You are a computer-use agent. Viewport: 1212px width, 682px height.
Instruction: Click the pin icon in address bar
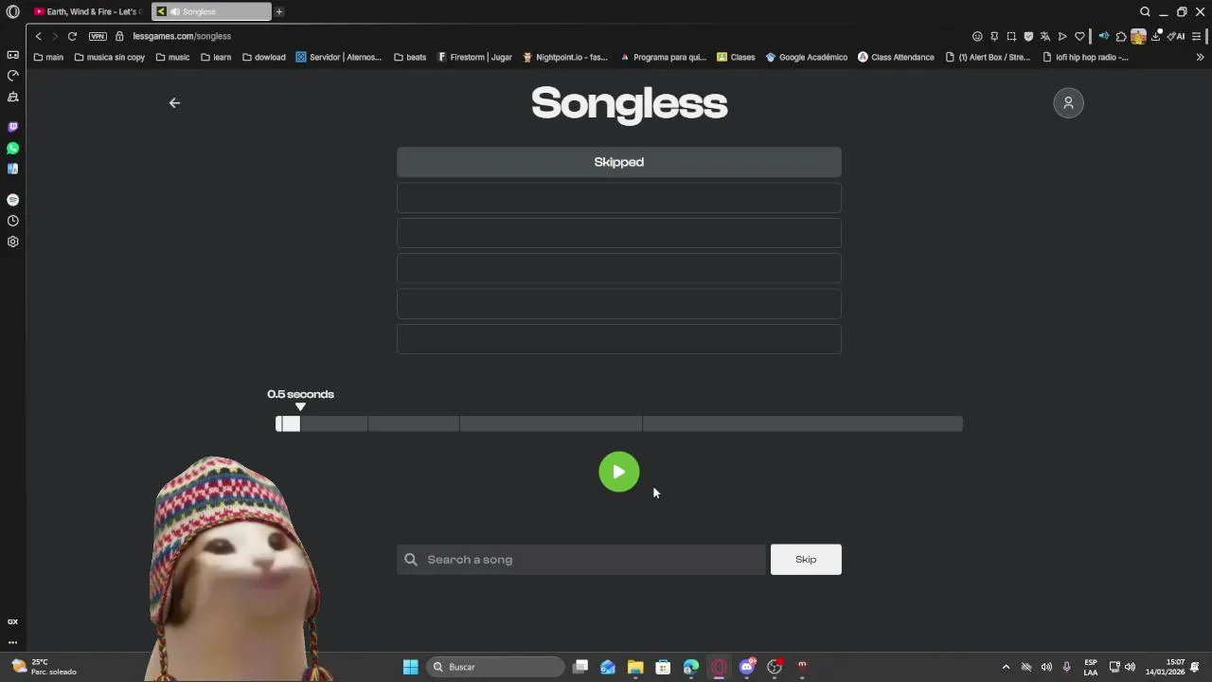tap(994, 36)
